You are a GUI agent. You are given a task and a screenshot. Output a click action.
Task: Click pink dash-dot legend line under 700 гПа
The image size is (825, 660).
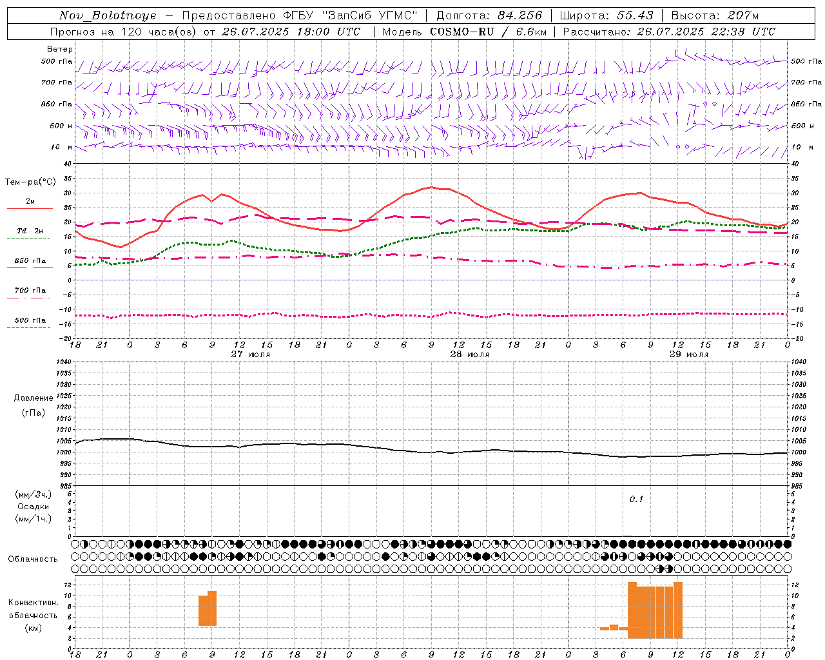coord(28,298)
